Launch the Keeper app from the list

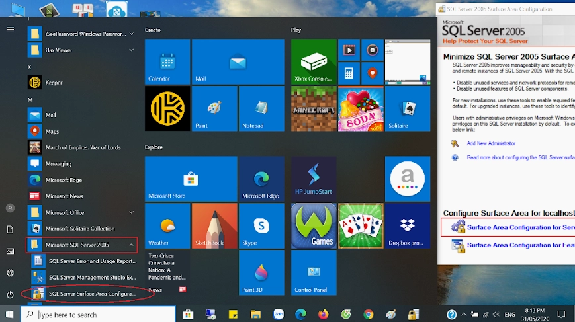[x=54, y=83]
